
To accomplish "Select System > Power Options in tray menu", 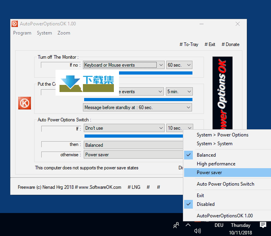I will pyautogui.click(x=227, y=135).
